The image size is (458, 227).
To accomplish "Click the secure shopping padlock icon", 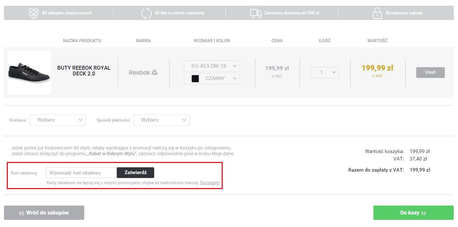I will click(x=377, y=13).
